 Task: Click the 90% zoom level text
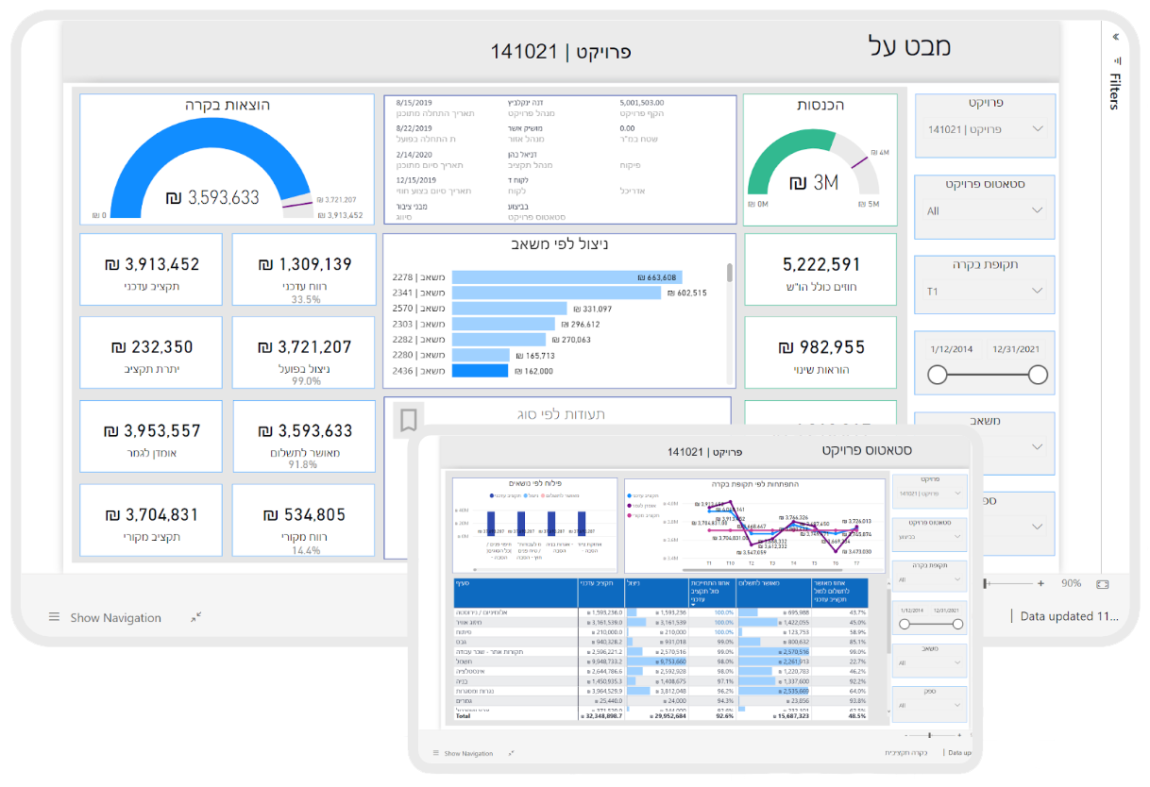(1071, 583)
